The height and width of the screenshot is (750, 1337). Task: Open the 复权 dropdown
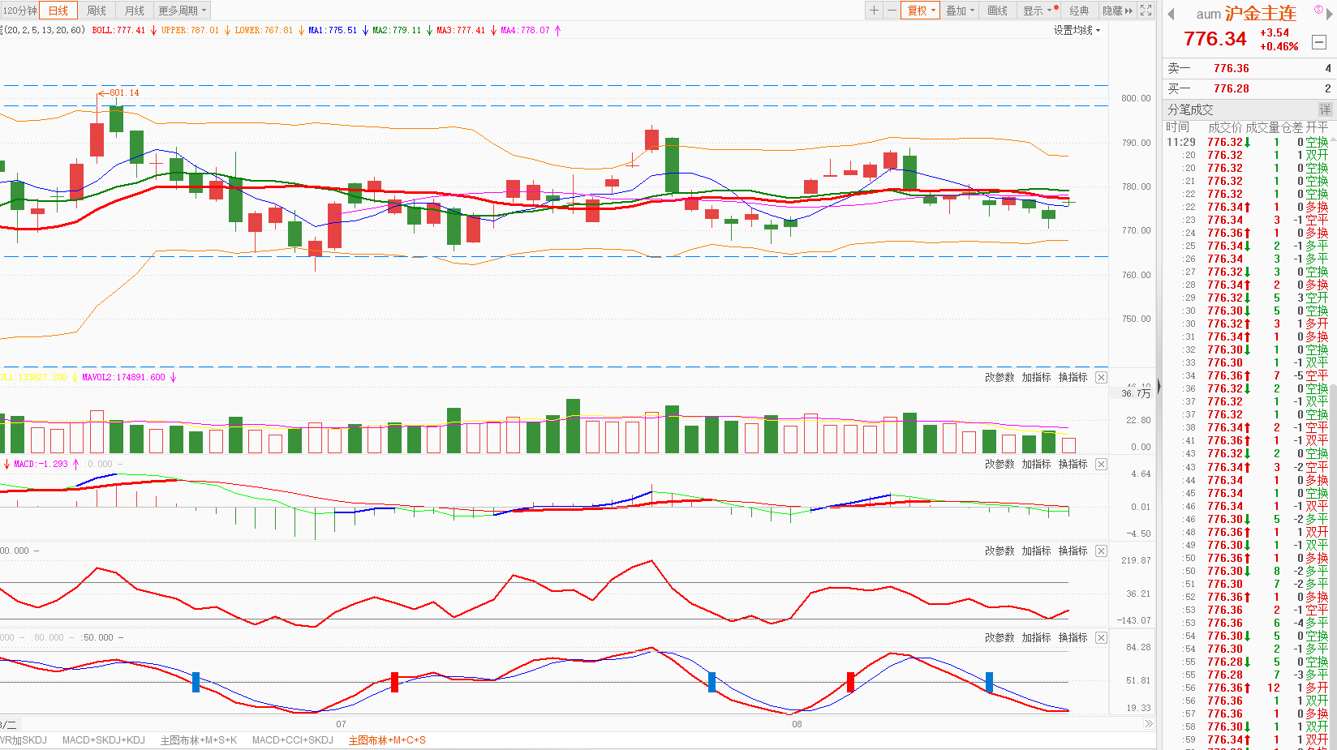click(x=921, y=11)
